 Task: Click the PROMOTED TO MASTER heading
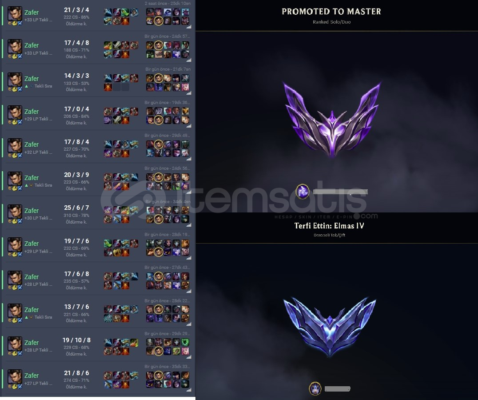click(331, 12)
